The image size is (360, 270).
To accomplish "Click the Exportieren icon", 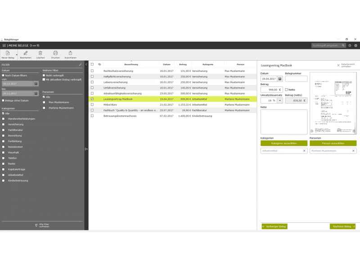I will tap(70, 54).
